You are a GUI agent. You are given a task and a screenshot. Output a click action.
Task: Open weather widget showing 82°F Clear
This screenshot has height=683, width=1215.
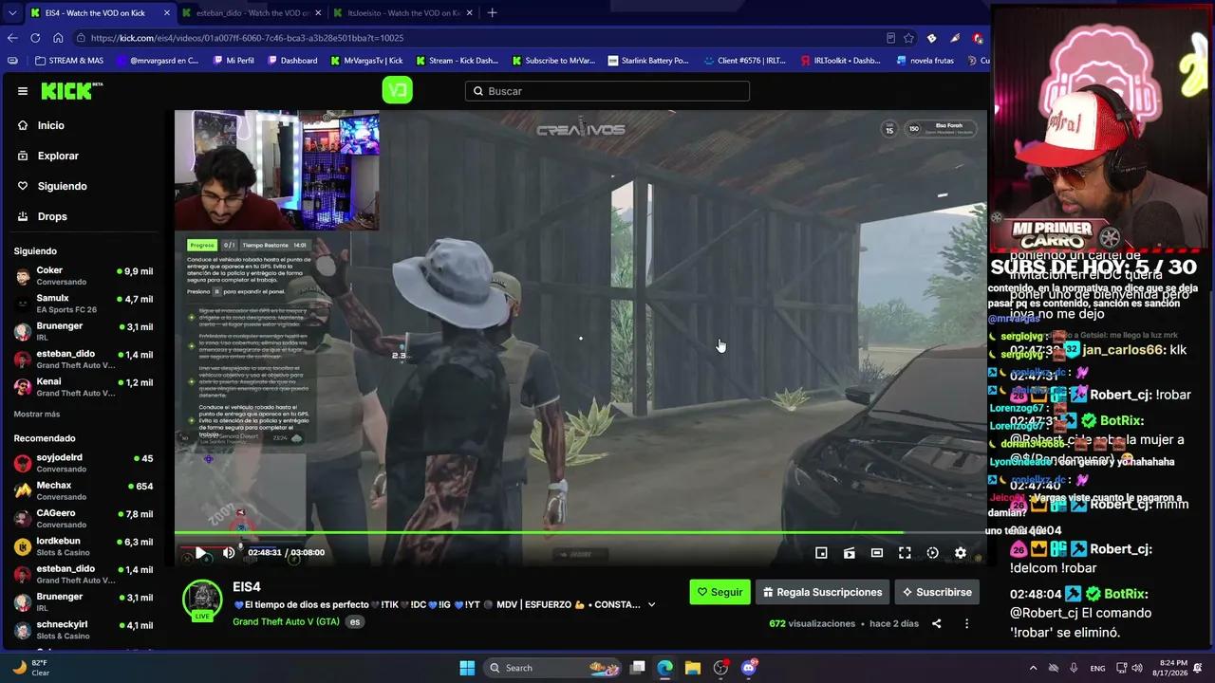pyautogui.click(x=30, y=668)
